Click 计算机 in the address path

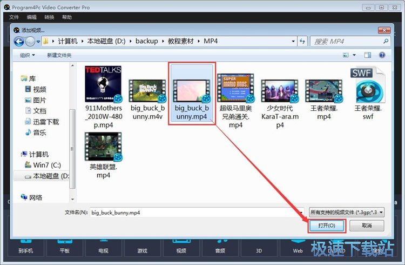[67, 41]
